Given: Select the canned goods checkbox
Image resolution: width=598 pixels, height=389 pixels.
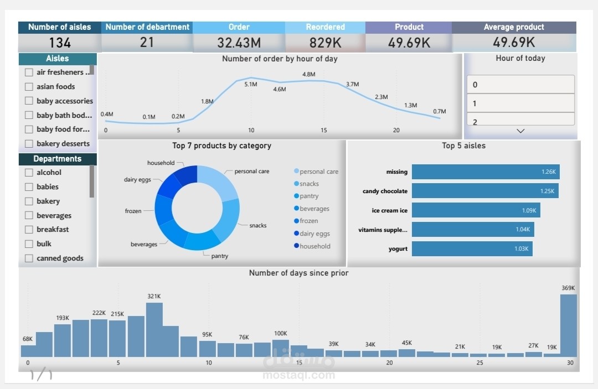Looking at the screenshot, I should point(29,258).
